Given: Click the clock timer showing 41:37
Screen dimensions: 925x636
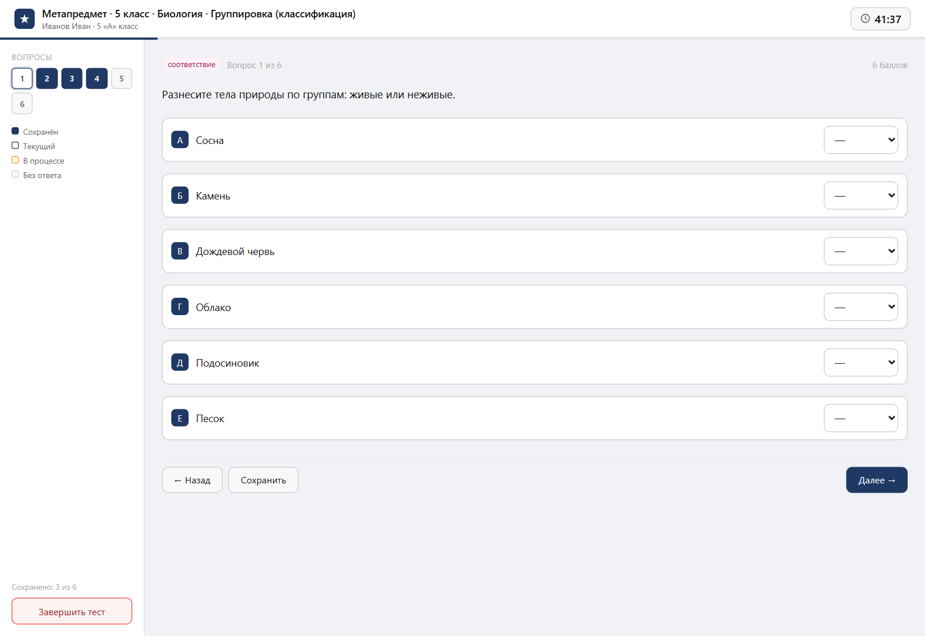Looking at the screenshot, I should (x=880, y=19).
